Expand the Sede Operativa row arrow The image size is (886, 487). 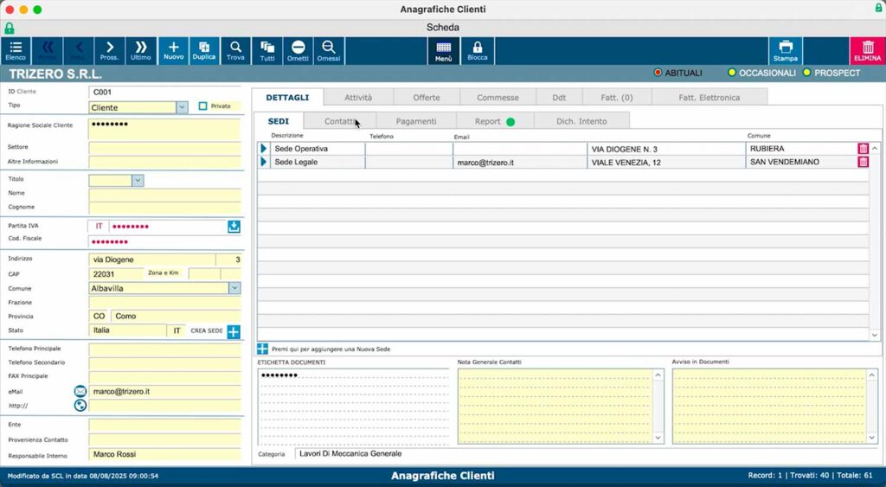pyautogui.click(x=263, y=149)
